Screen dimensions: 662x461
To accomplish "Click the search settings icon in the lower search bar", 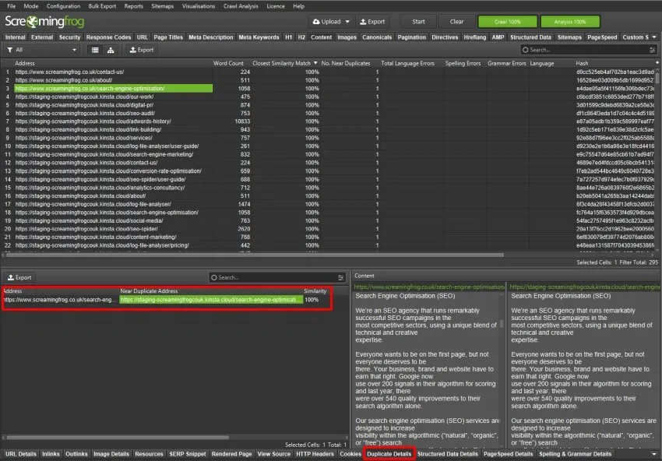I will [x=340, y=277].
